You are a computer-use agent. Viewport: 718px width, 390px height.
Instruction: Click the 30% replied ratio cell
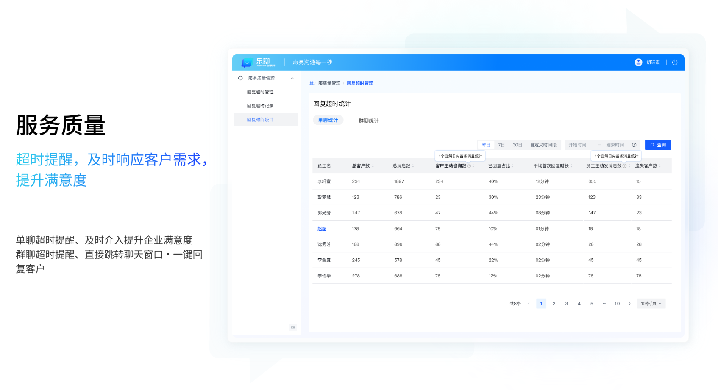[493, 197]
